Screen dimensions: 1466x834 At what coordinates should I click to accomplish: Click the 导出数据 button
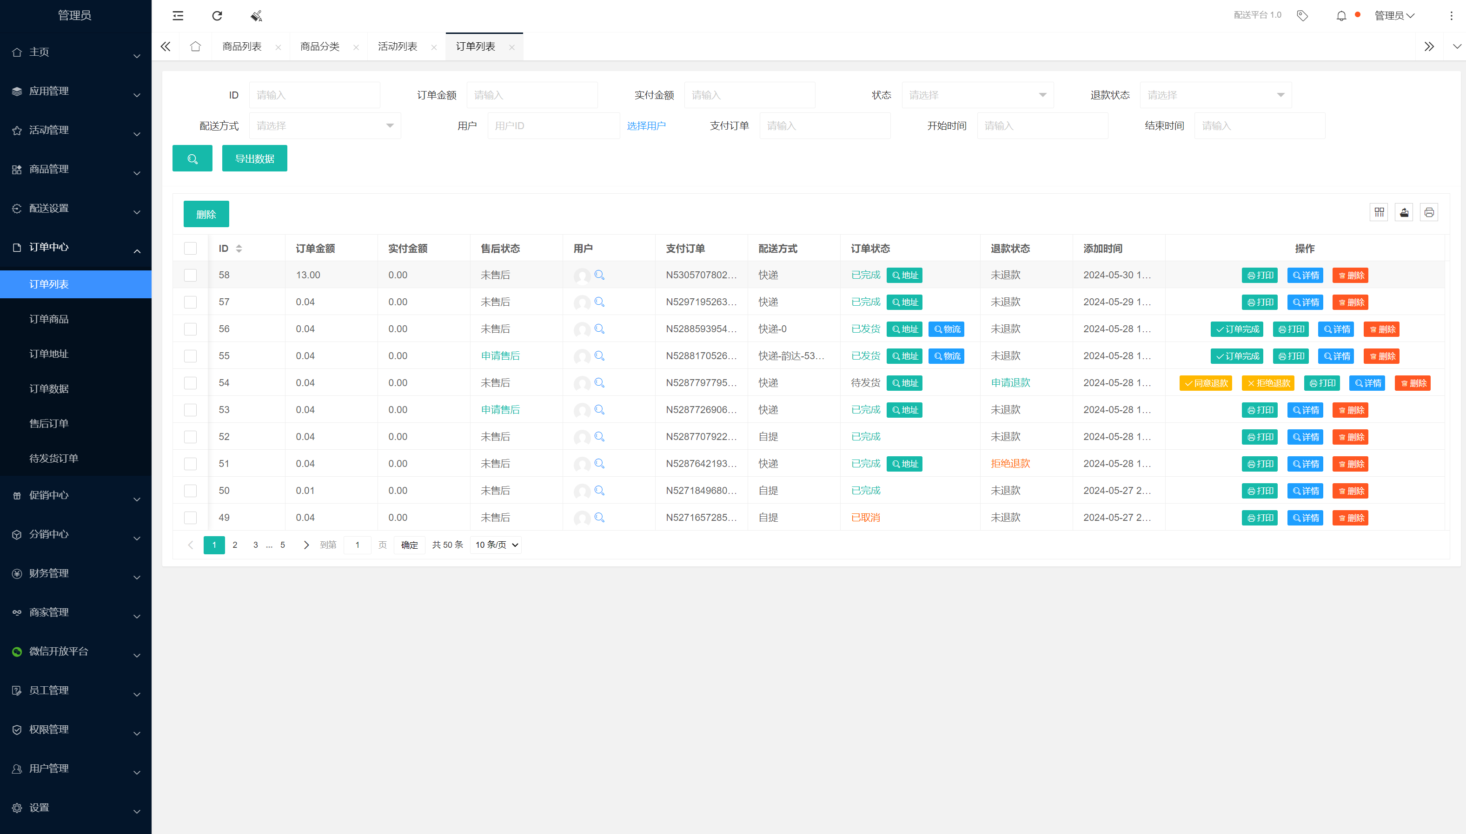254,158
